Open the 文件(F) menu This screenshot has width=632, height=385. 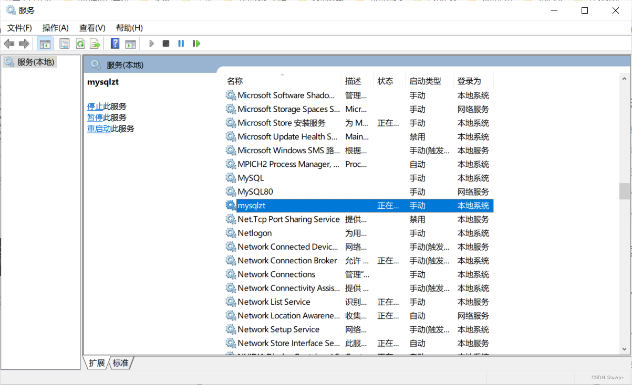coord(19,28)
